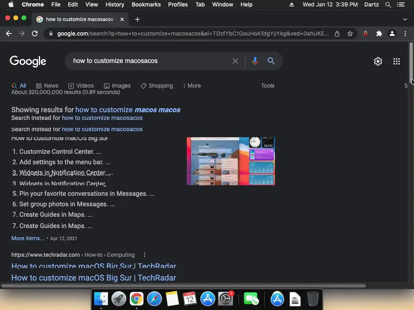The height and width of the screenshot is (310, 414).
Task: Open a new tab
Action: pyautogui.click(x=137, y=19)
